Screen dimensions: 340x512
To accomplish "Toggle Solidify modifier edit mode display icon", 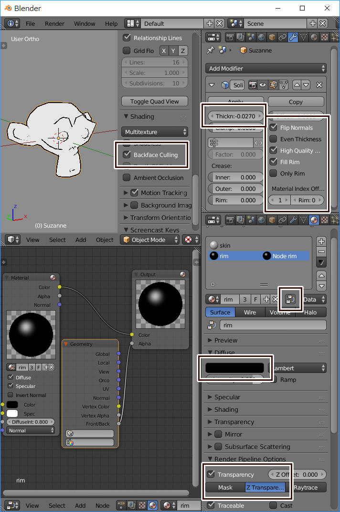I will tap(273, 85).
